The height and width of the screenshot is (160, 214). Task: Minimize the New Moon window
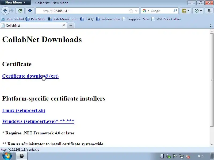(x=192, y=3)
